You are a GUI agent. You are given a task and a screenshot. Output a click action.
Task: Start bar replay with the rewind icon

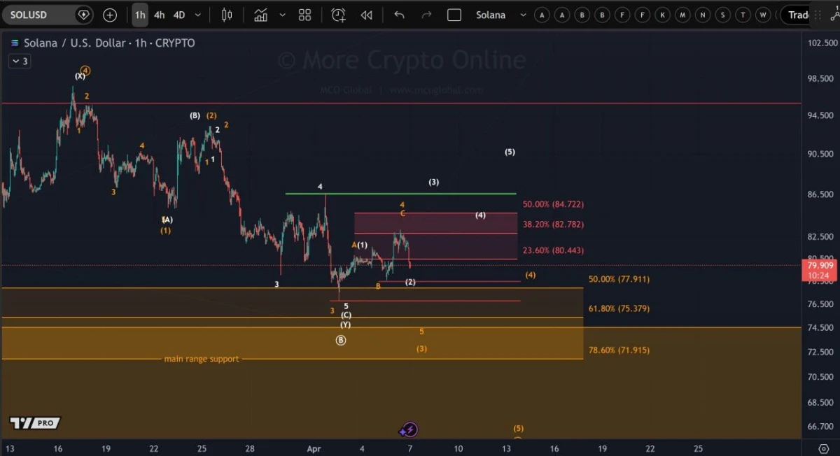(x=366, y=15)
